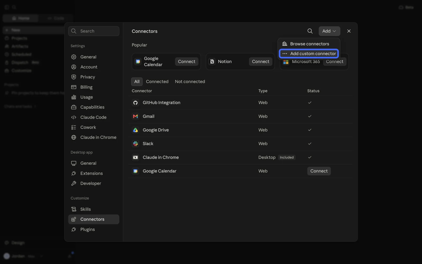Go to Billing settings
The height and width of the screenshot is (264, 422).
[94, 87]
